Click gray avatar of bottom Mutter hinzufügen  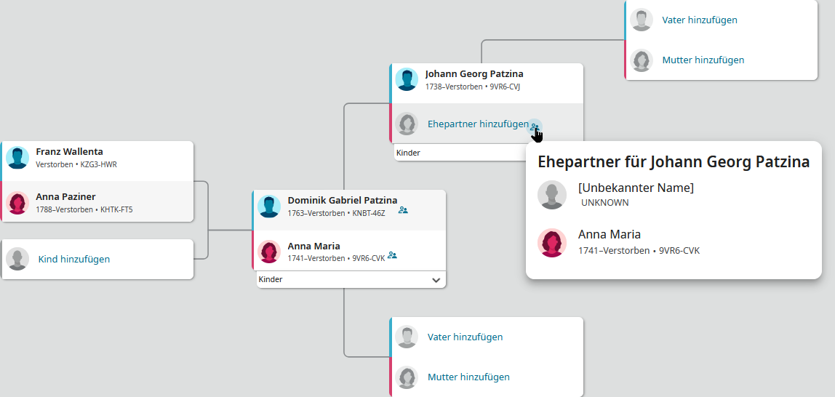click(407, 377)
